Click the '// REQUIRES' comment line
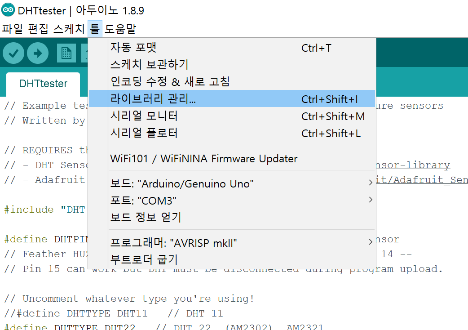Image resolution: width=468 pixels, height=330 pixels. coord(46,150)
